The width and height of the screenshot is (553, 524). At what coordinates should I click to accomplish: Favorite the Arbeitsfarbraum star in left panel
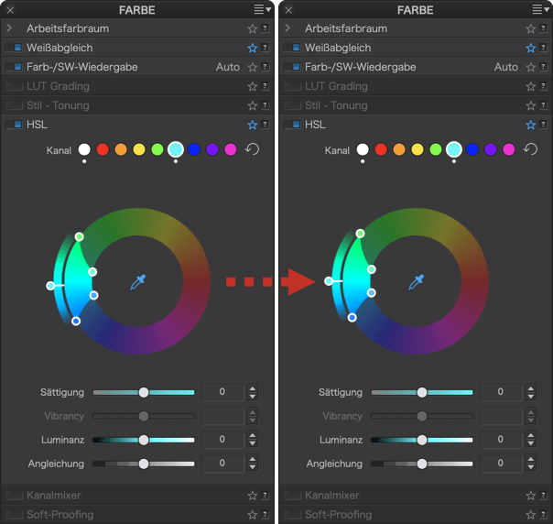pos(252,28)
